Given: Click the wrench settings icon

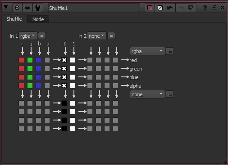Looking at the screenshot, I should 37,8.
